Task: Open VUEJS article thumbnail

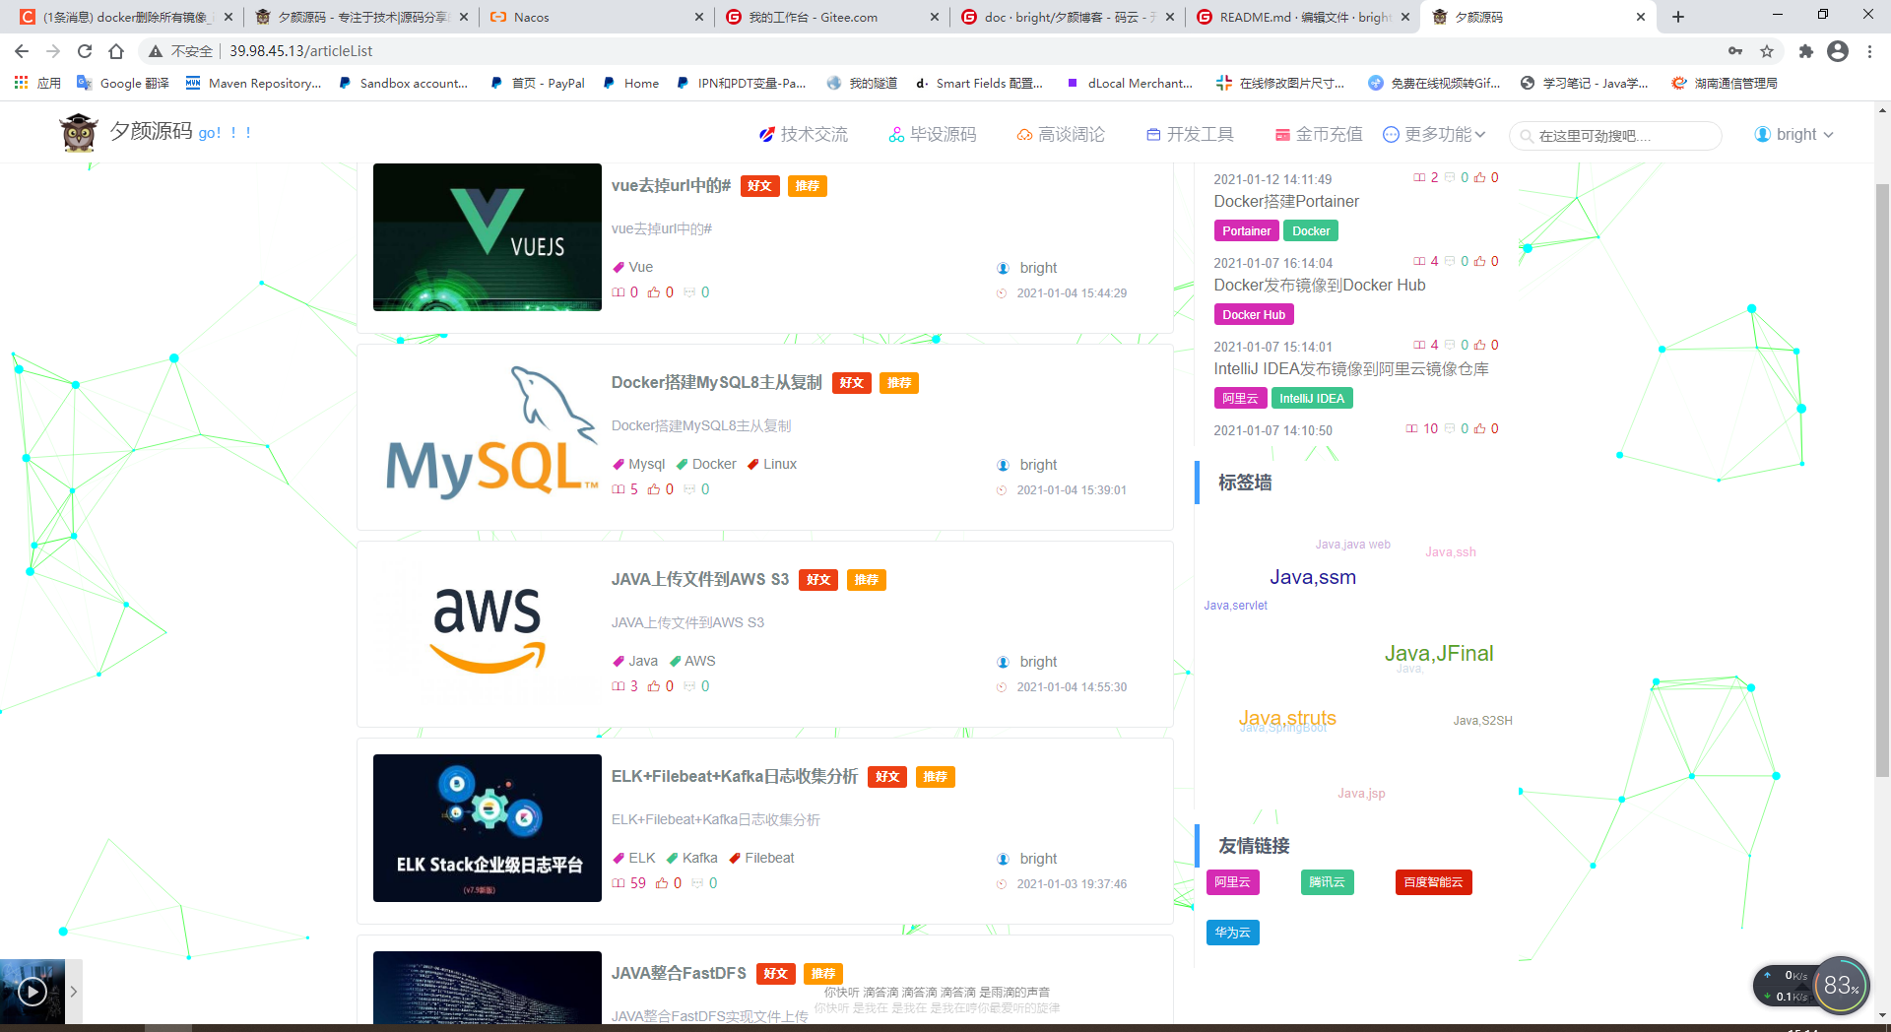Action: pyautogui.click(x=488, y=237)
